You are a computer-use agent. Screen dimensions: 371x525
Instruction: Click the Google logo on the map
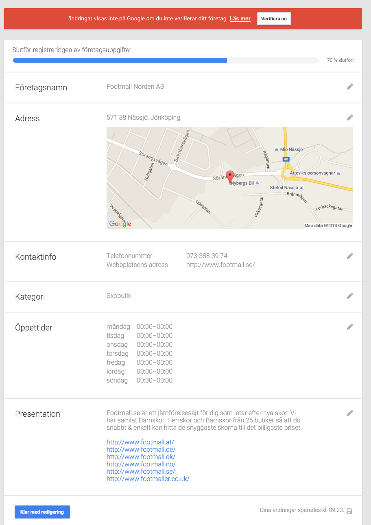[x=120, y=223]
